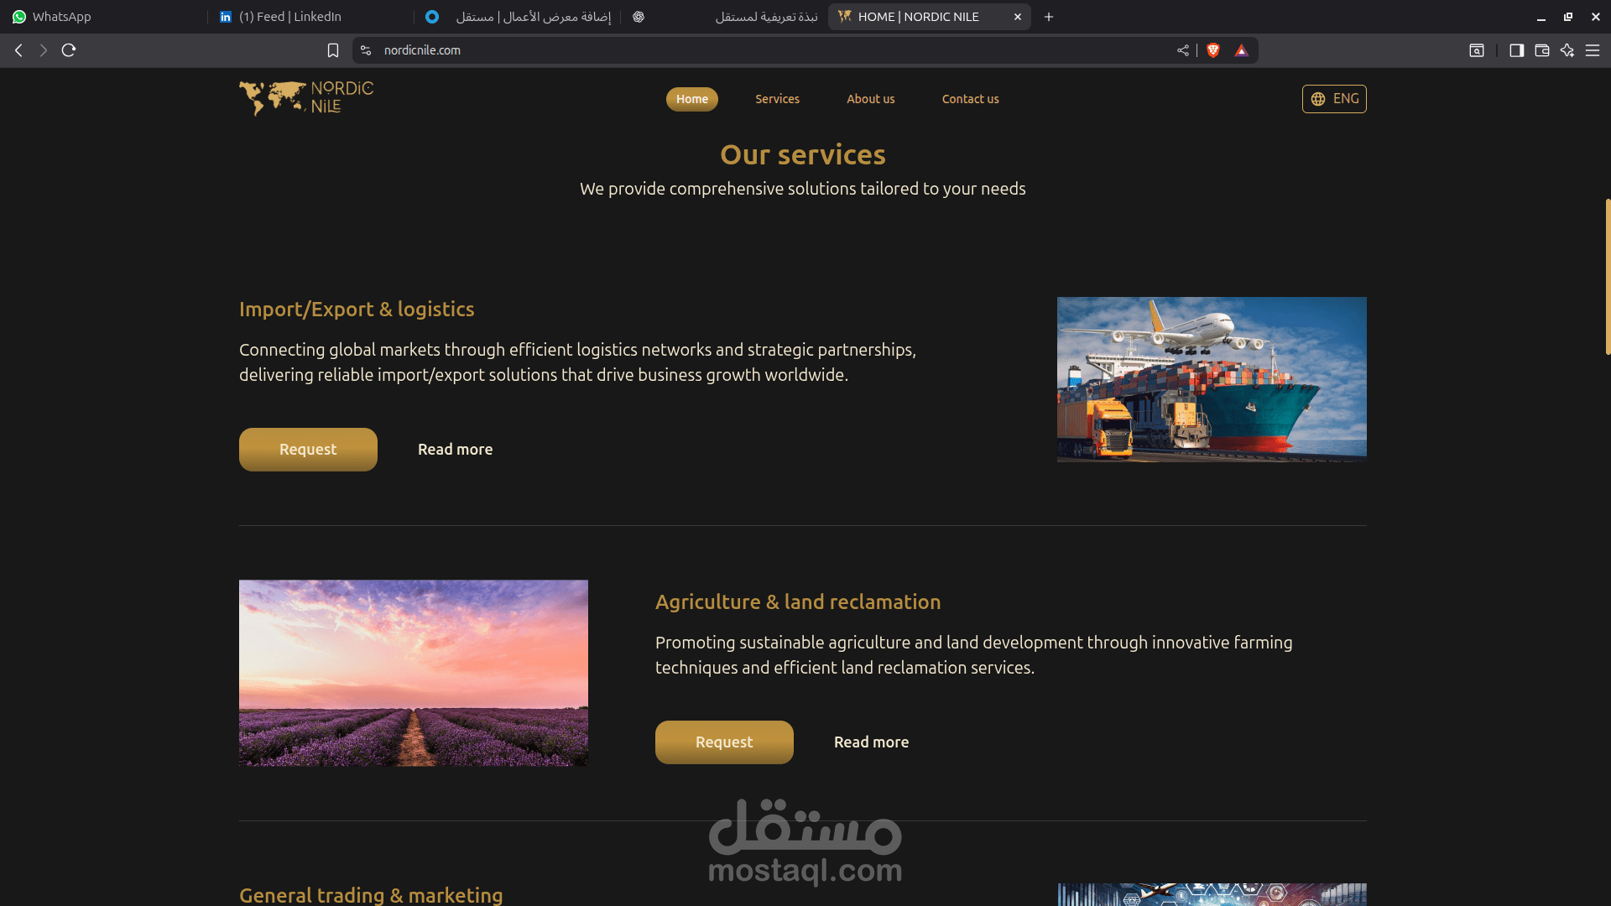Reload the page

[x=69, y=50]
